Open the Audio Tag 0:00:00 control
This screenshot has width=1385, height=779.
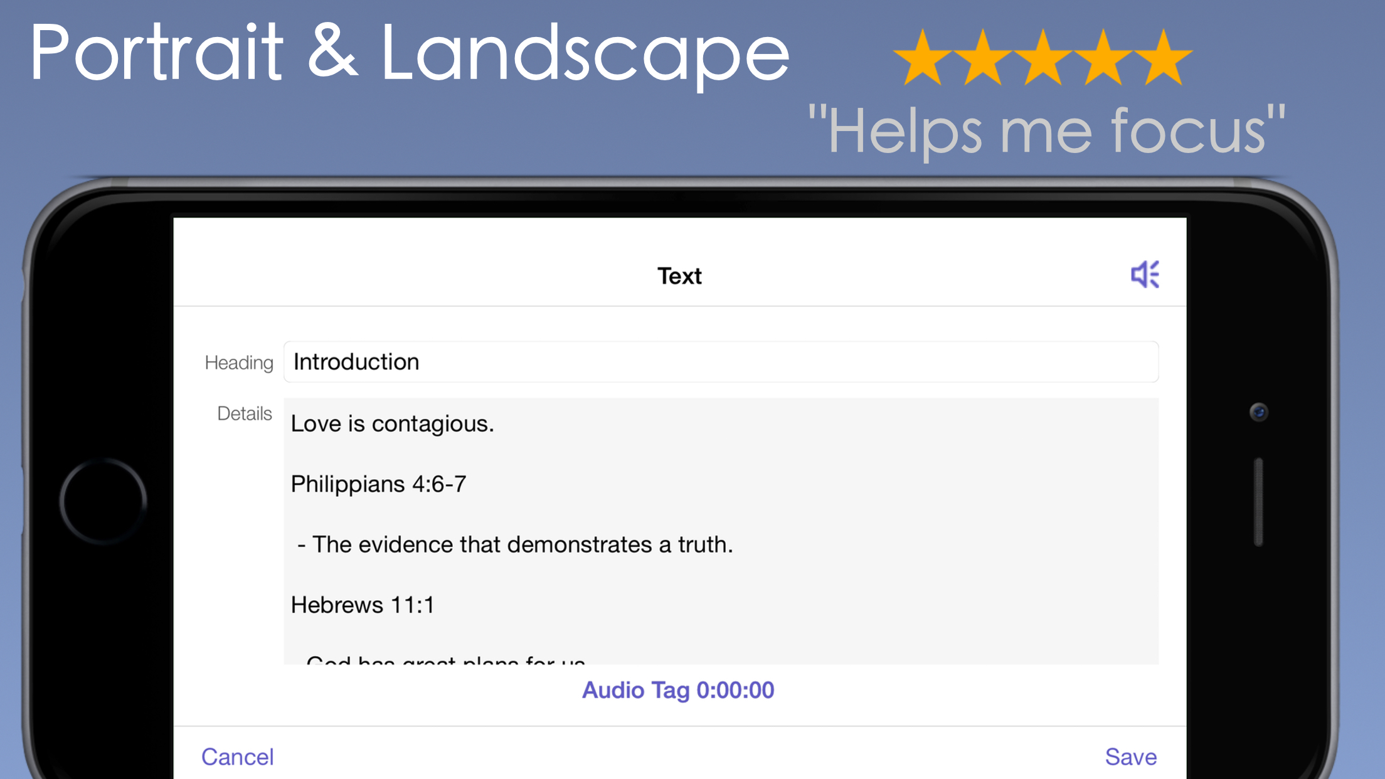(x=678, y=689)
